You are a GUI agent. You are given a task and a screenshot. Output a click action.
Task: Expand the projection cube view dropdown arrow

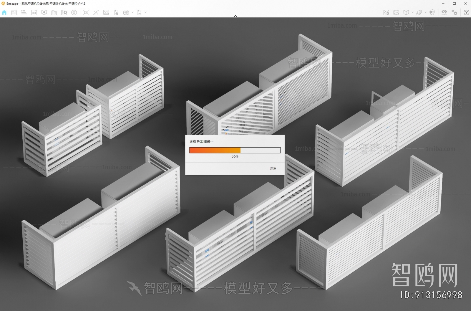(412, 12)
